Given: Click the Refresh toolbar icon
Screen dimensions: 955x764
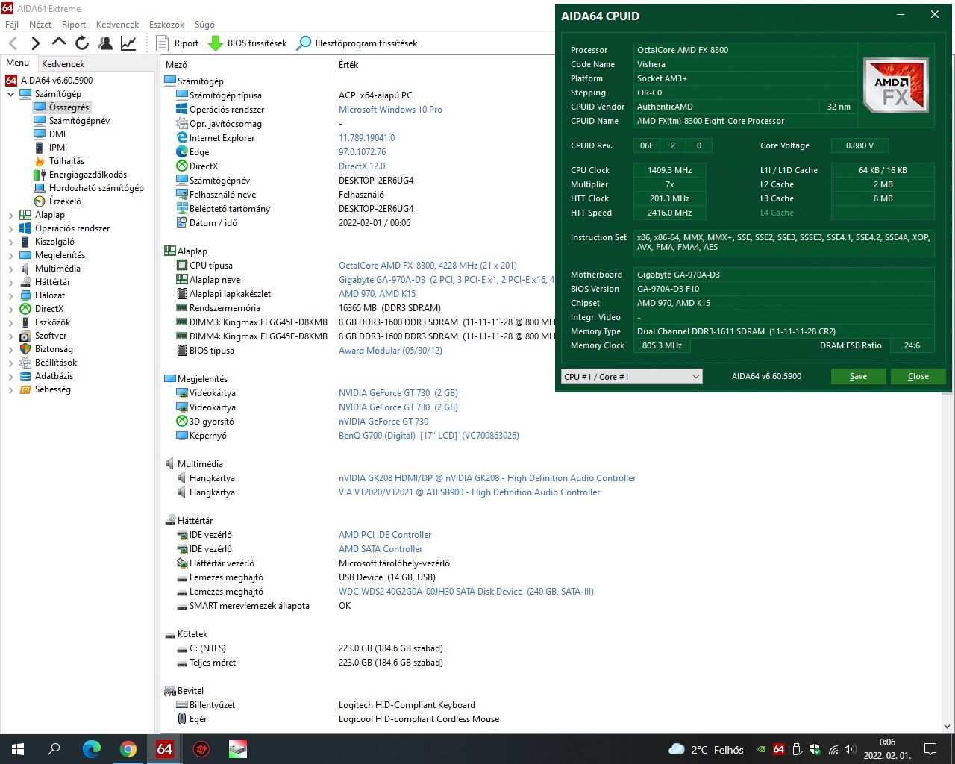Looking at the screenshot, I should [82, 43].
